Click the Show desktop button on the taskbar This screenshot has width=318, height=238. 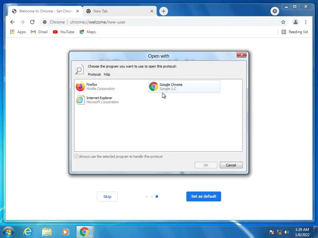tap(316, 232)
